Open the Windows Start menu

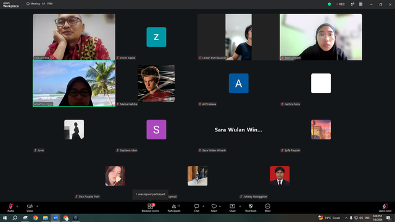(x=5, y=218)
